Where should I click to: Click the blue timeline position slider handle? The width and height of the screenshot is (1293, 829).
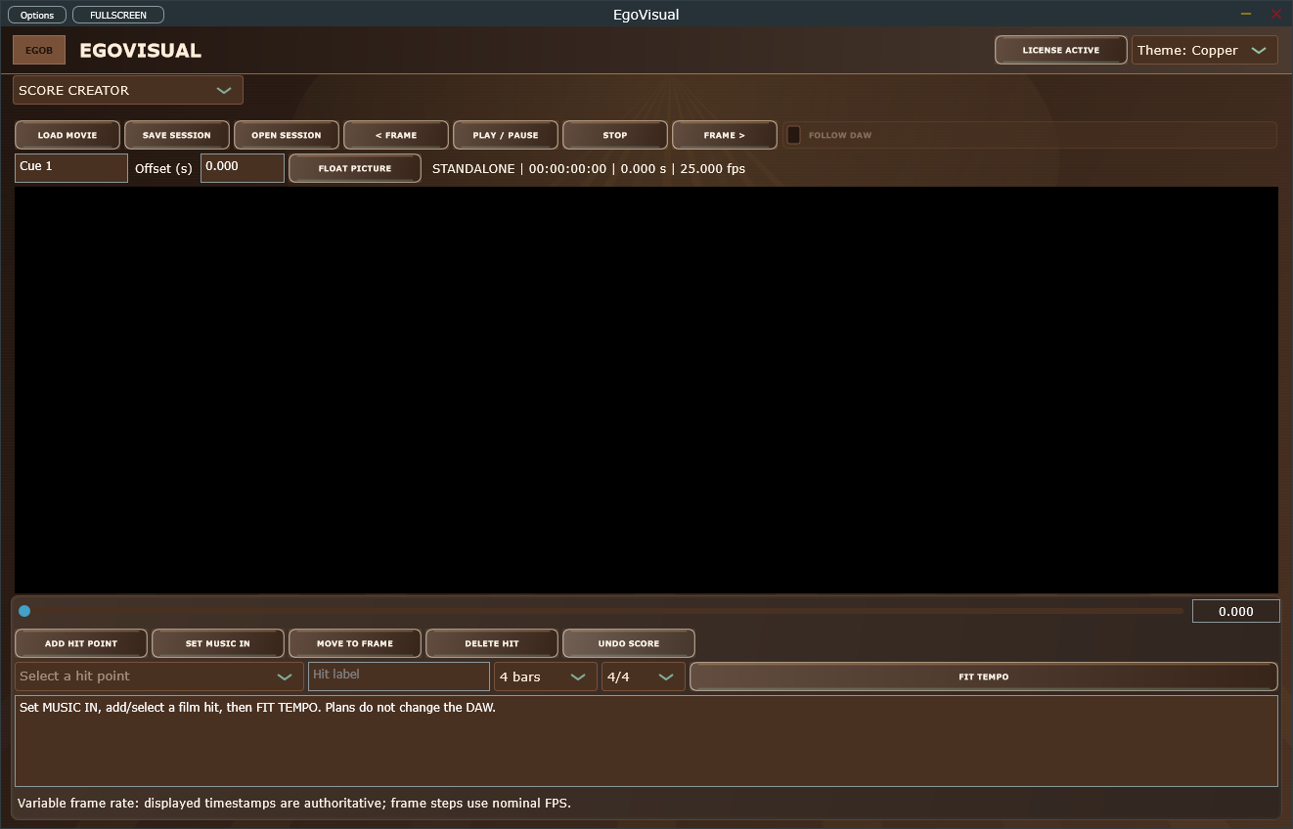[x=24, y=611]
